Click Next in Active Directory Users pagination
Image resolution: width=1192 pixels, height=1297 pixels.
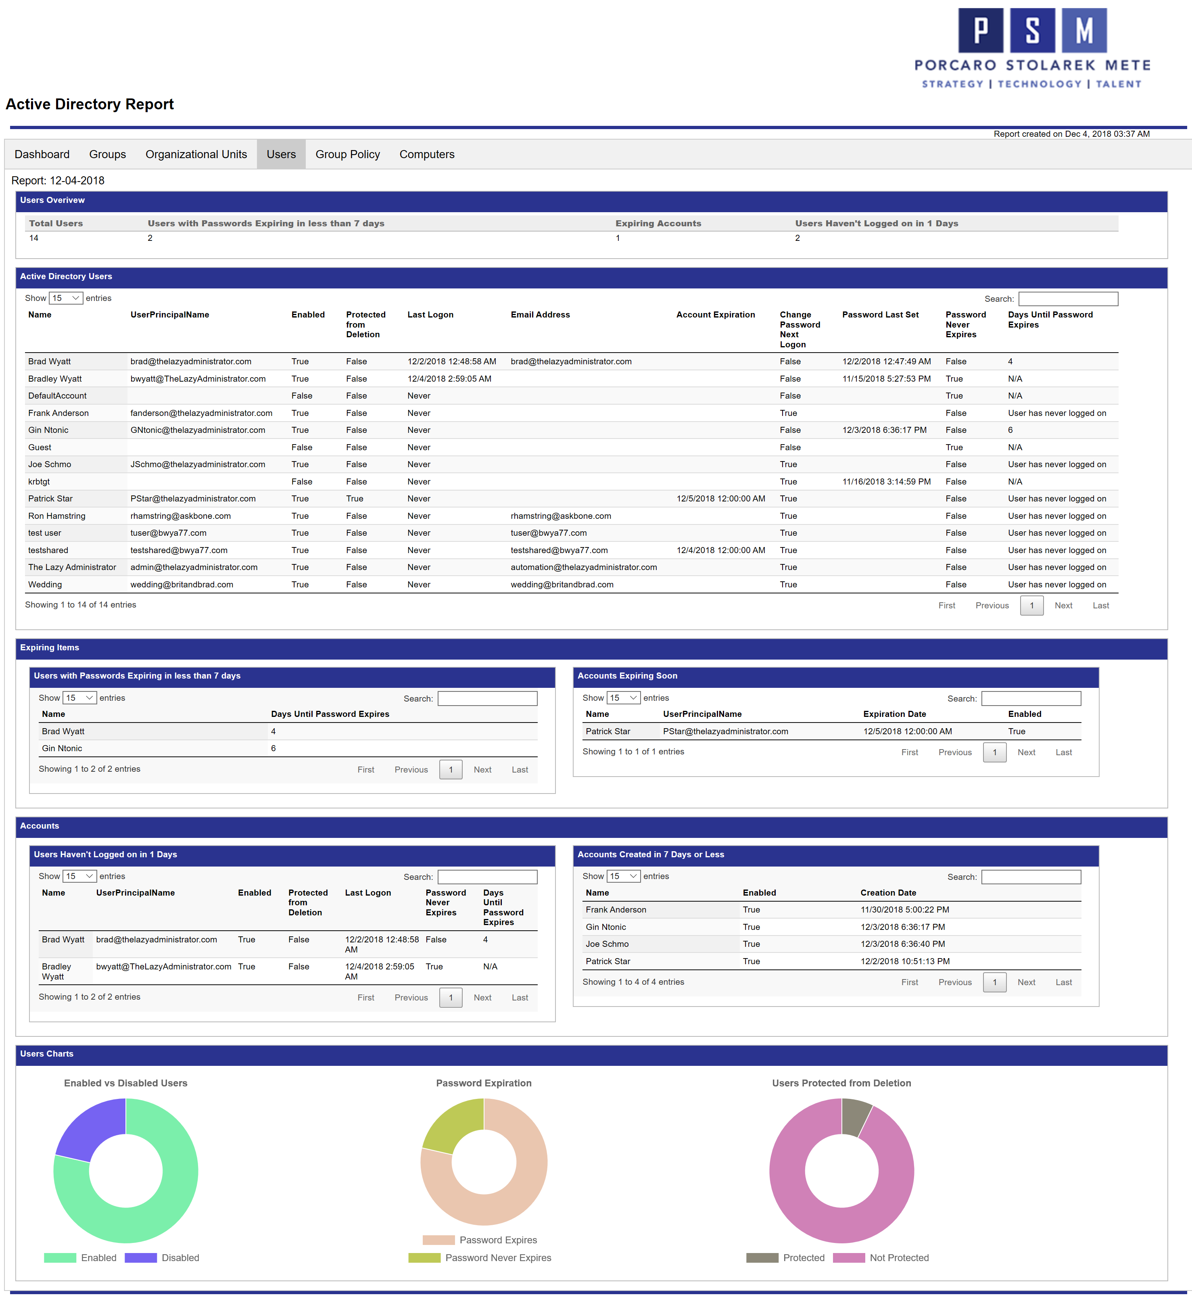tap(1063, 605)
